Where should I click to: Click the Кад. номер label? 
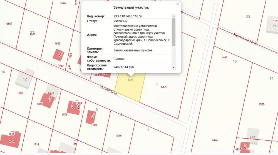tap(96, 16)
